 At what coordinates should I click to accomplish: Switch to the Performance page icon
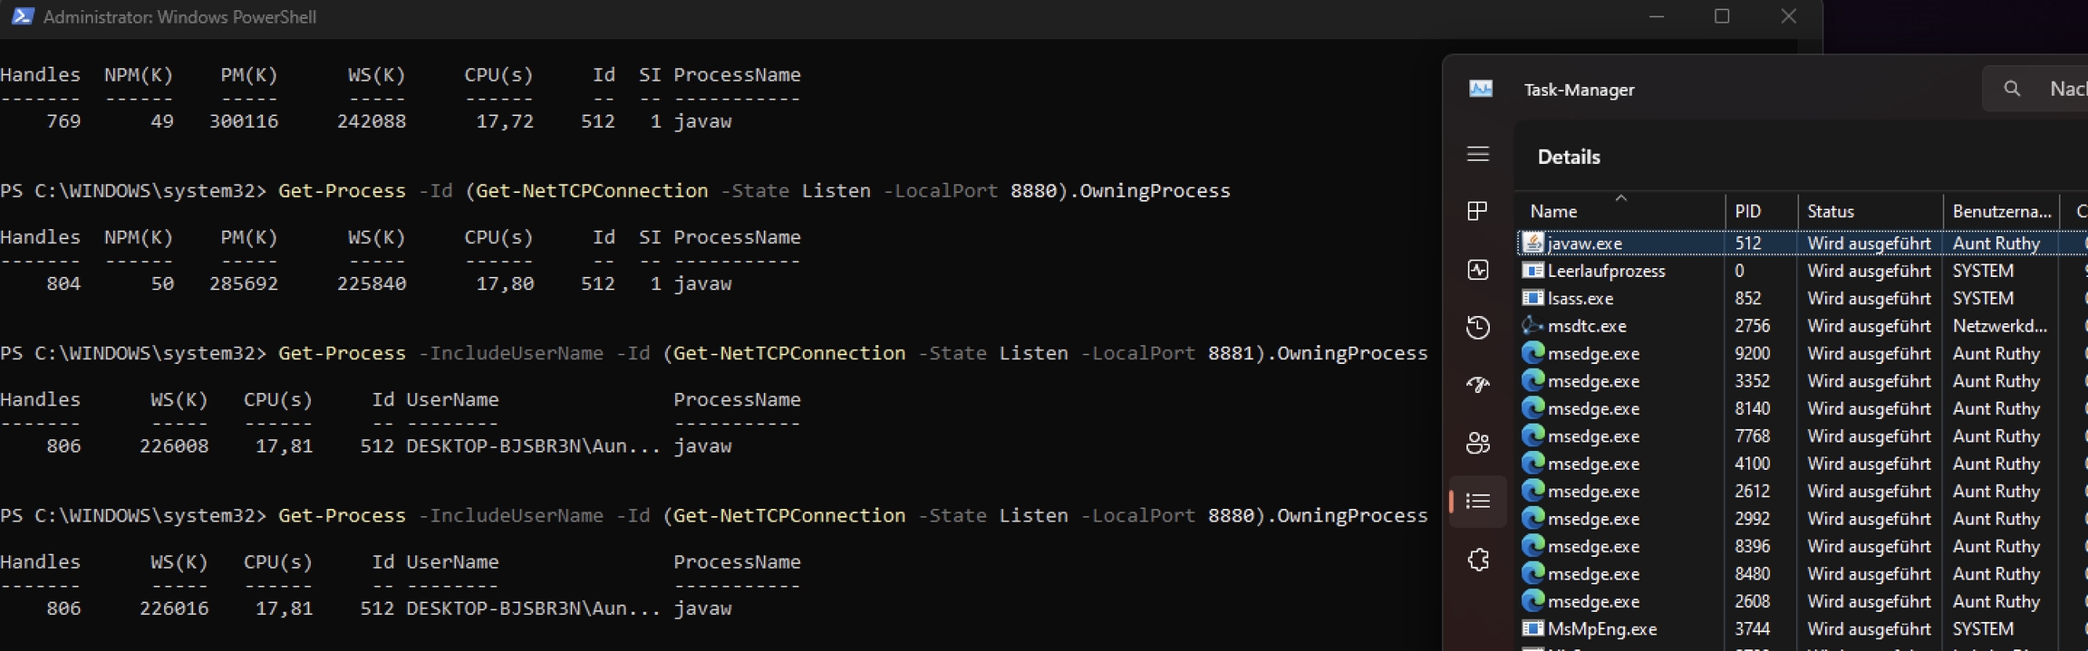[1478, 270]
